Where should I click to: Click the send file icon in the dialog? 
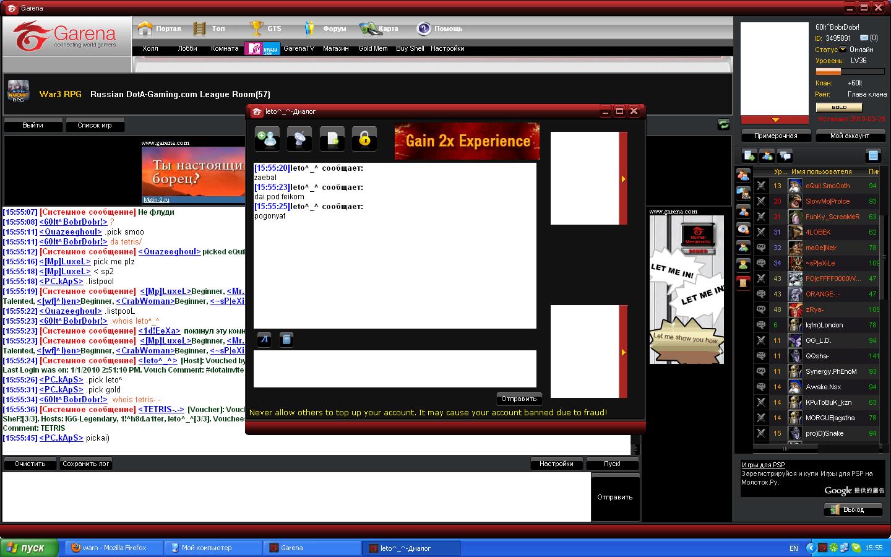point(332,139)
